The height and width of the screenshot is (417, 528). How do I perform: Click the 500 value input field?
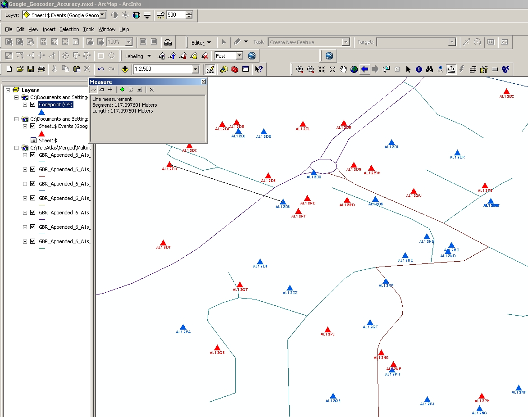tap(176, 15)
